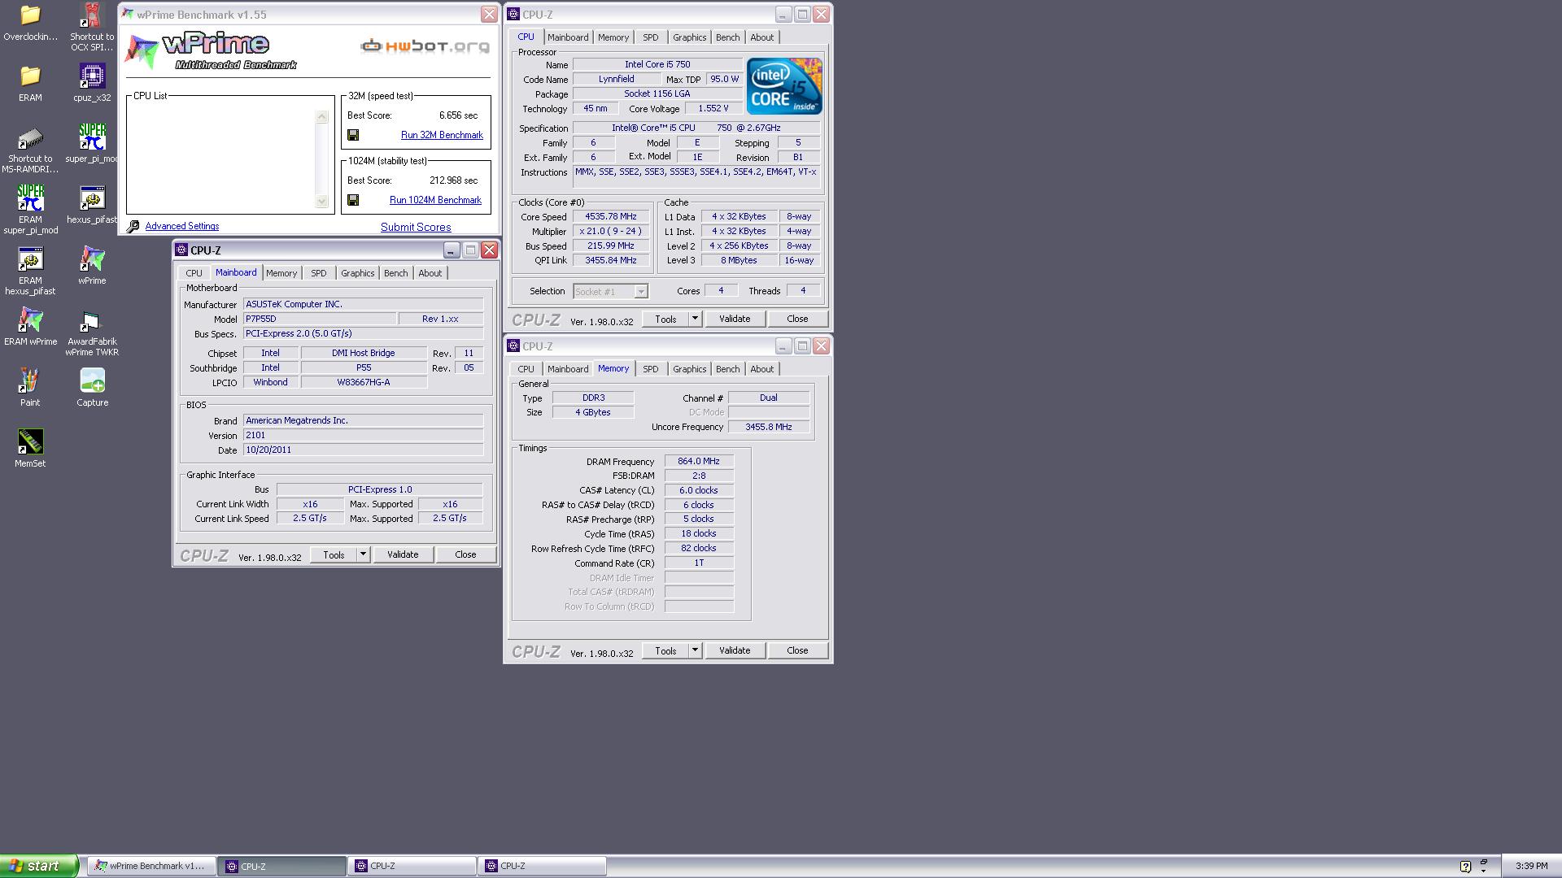Launch cpuz_x32 desktop icon
Viewport: 1562px width, 878px height.
(x=92, y=83)
